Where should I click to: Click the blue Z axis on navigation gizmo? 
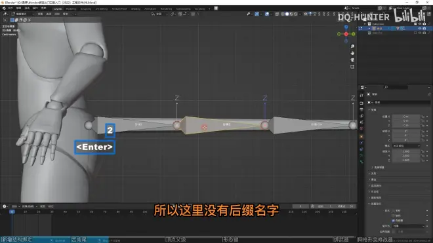[346, 27]
